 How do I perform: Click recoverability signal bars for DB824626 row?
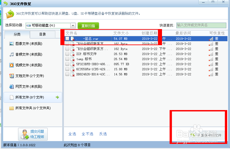211,74
